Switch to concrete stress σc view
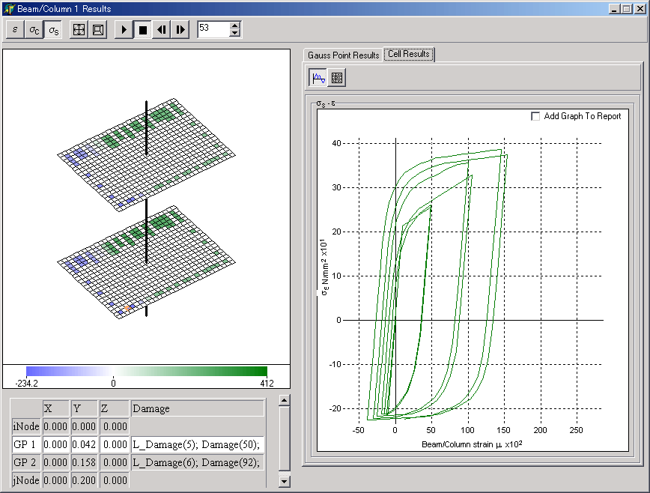 34,30
